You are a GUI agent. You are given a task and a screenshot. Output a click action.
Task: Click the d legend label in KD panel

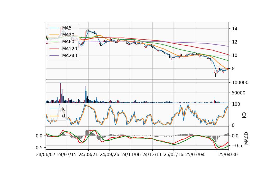click(x=63, y=116)
